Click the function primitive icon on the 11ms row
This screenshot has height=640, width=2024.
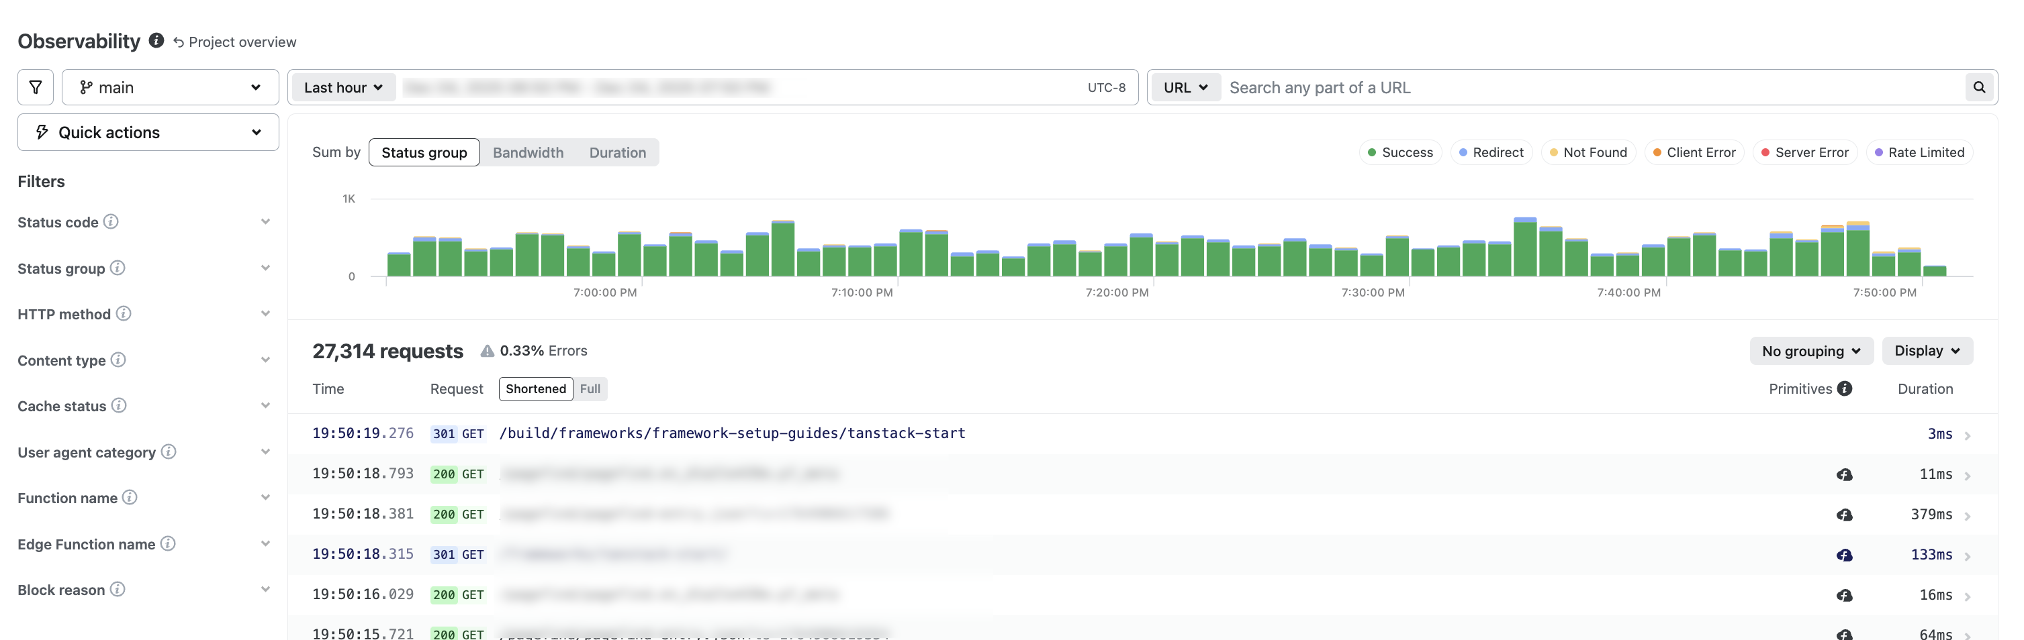click(x=1845, y=474)
